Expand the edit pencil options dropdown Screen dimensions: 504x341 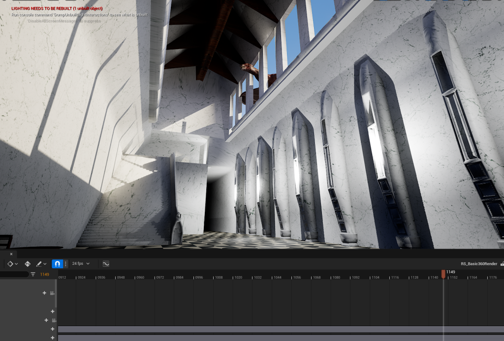point(42,264)
